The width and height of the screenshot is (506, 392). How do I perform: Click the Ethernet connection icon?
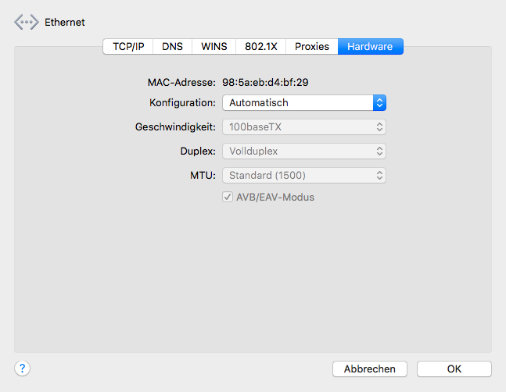26,23
